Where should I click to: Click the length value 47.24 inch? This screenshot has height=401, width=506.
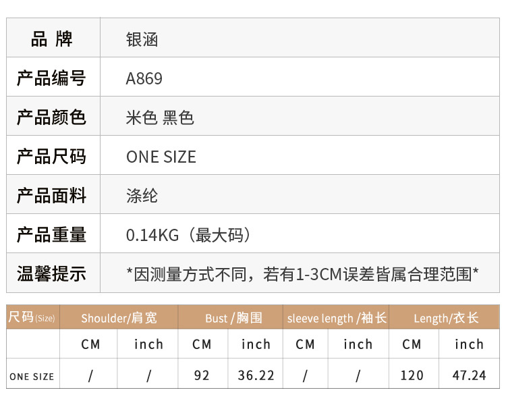[x=470, y=376]
